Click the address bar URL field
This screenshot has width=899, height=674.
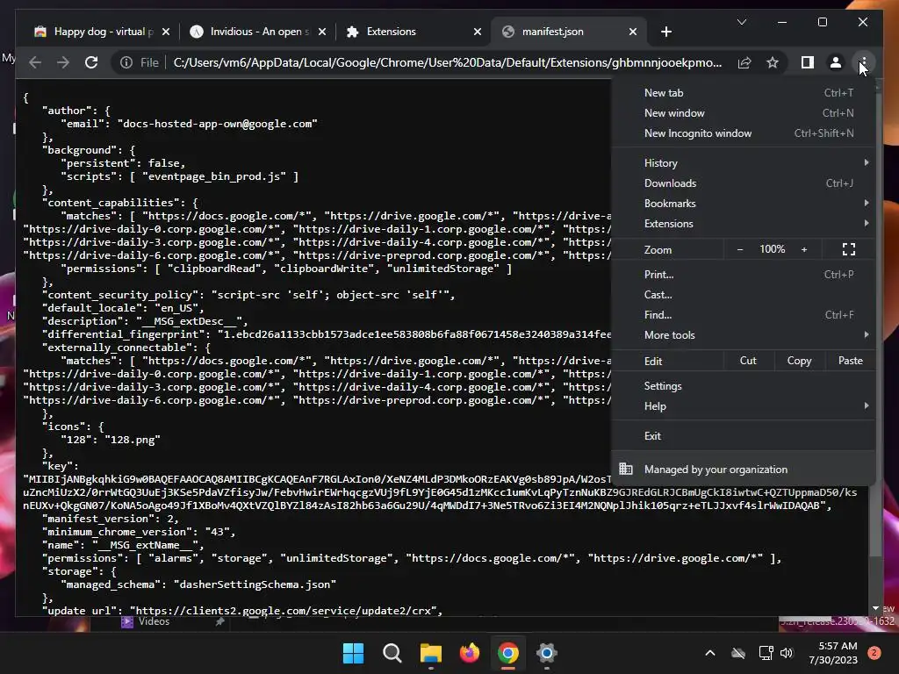point(447,62)
